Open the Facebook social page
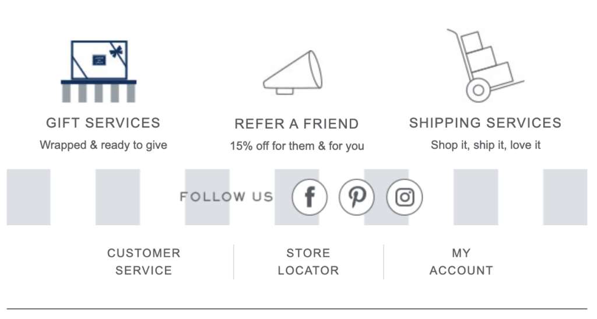 point(310,197)
